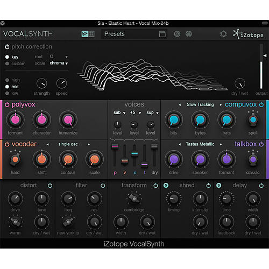The height and width of the screenshot is (269, 269).
Task: Click the filter new york lp selector
Action: [68, 222]
